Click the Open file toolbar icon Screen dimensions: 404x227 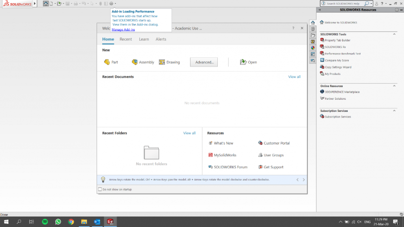59,4
